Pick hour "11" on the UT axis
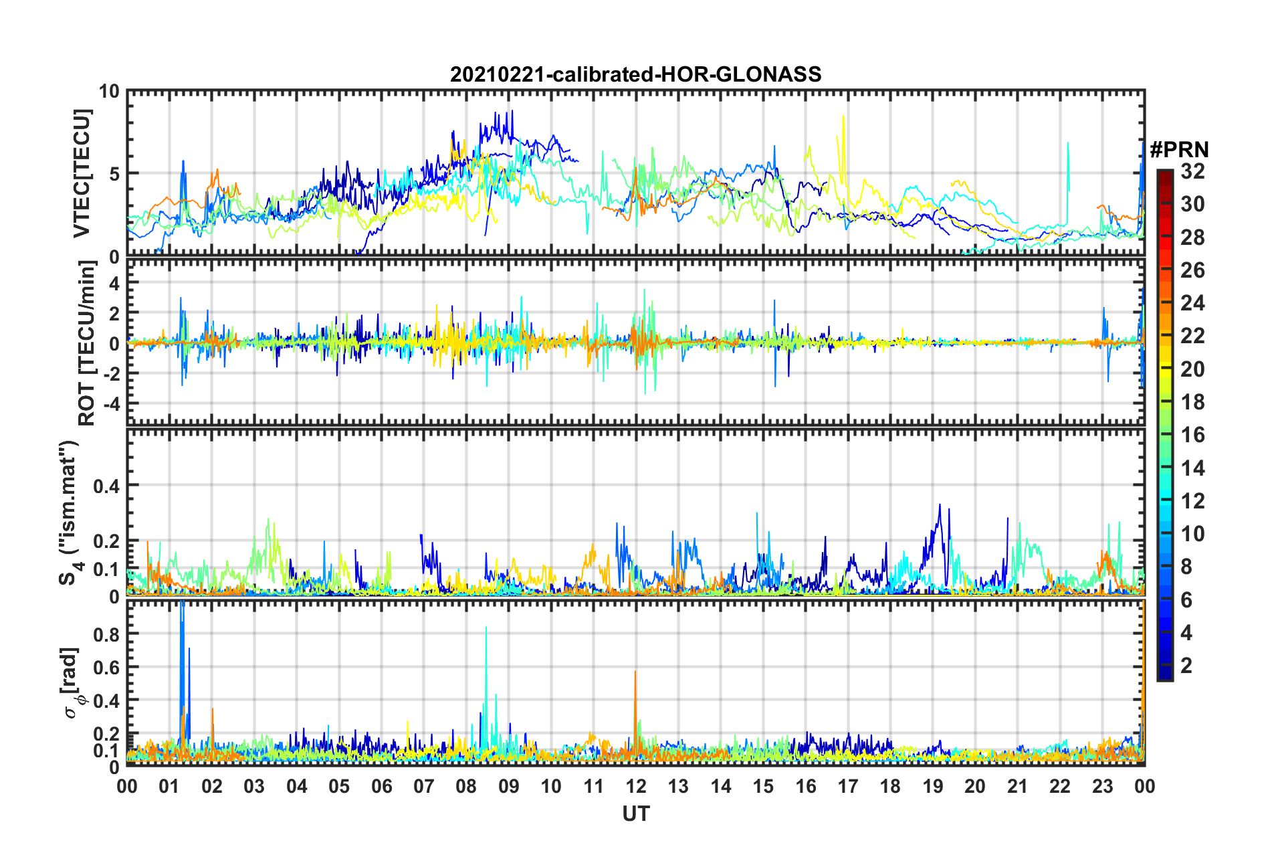The width and height of the screenshot is (1272, 851). (x=594, y=786)
